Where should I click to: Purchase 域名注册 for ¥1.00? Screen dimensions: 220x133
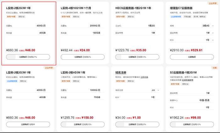[x=137, y=125]
